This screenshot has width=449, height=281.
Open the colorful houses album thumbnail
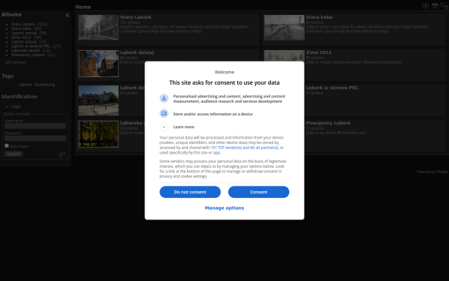(x=99, y=100)
